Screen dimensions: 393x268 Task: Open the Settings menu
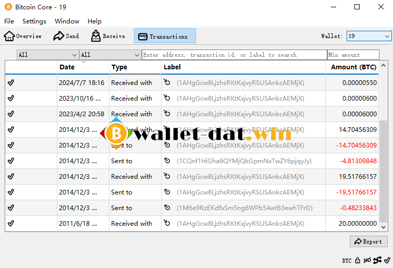pos(34,21)
